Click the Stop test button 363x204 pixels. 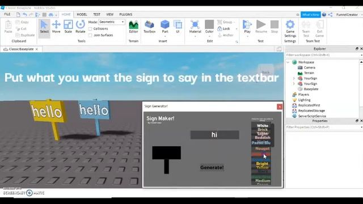275,27
